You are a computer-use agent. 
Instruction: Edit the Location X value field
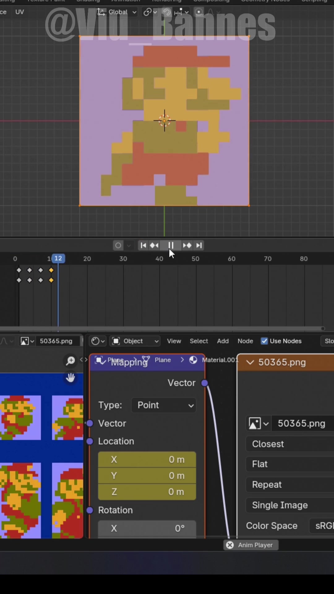click(147, 459)
